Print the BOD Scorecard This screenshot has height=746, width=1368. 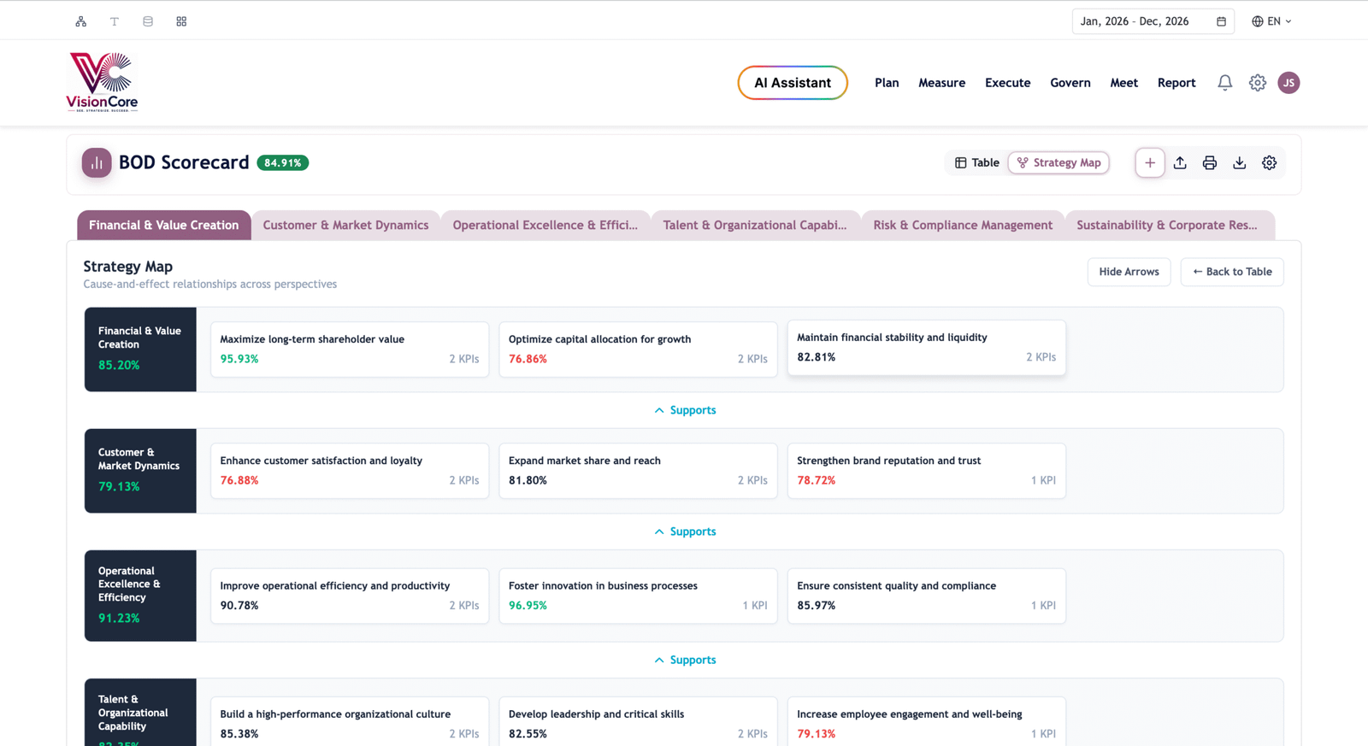click(1210, 162)
